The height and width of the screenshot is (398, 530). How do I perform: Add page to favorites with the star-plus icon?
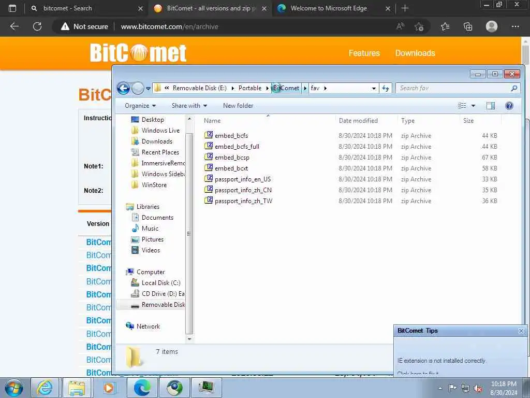(419, 26)
